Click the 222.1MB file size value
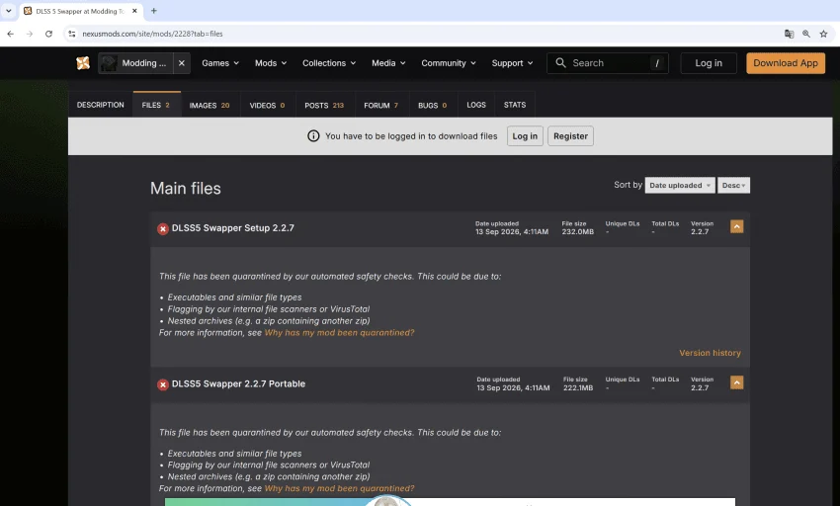840x506 pixels. [x=578, y=388]
